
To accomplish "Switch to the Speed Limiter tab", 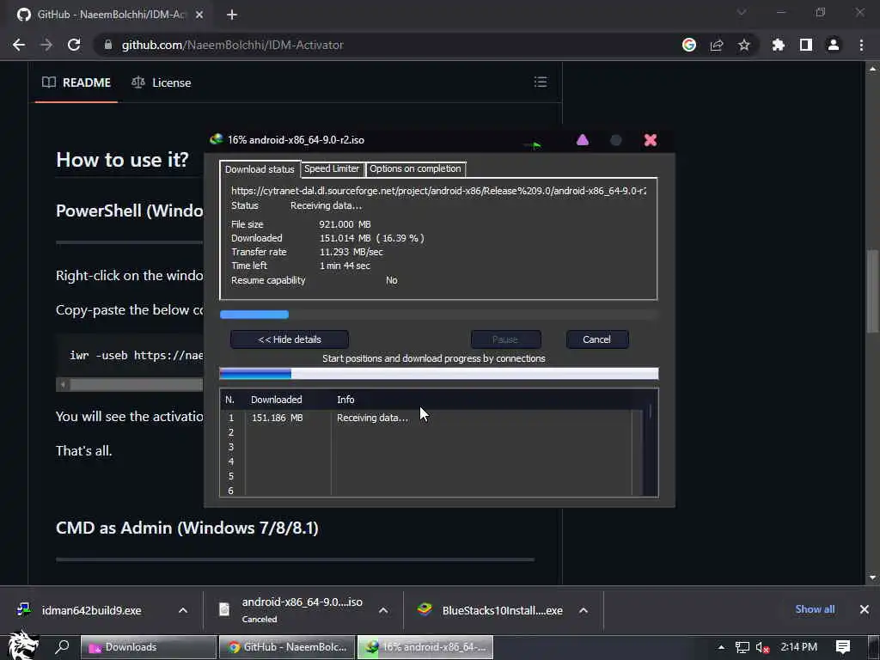I will [332, 169].
